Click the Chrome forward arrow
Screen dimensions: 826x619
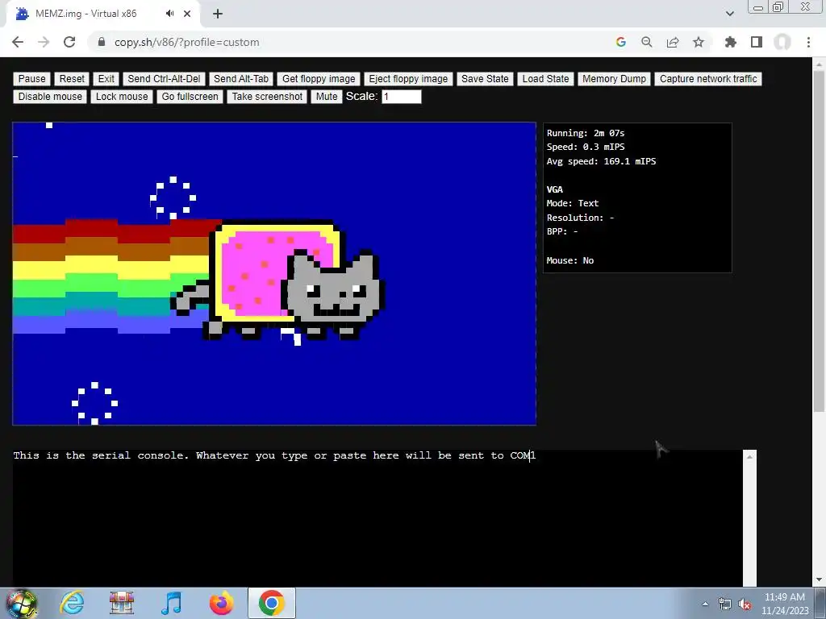(44, 42)
